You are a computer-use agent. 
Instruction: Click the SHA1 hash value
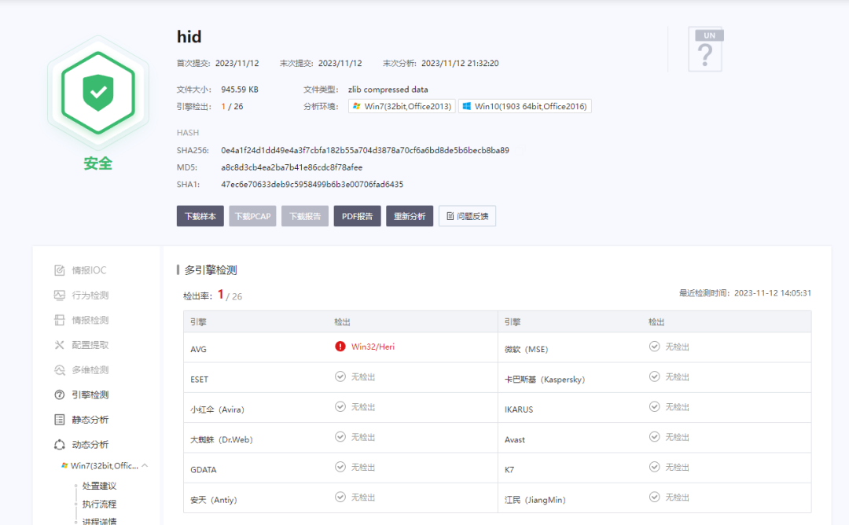coord(312,184)
